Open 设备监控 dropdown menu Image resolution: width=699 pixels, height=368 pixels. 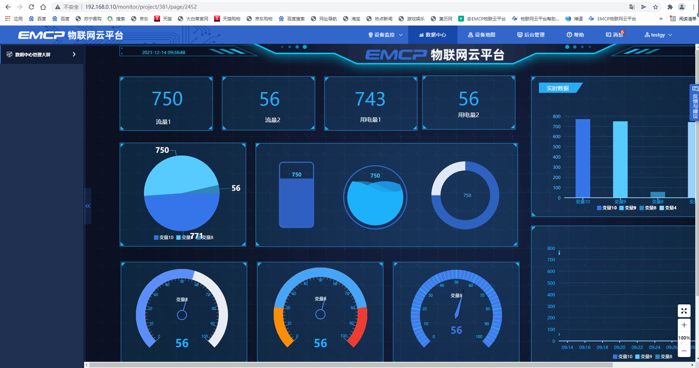point(385,35)
